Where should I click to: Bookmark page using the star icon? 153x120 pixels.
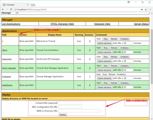[146, 9]
